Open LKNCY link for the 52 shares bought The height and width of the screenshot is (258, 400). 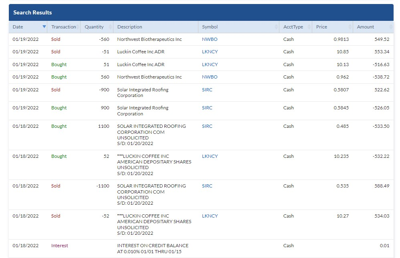point(210,156)
